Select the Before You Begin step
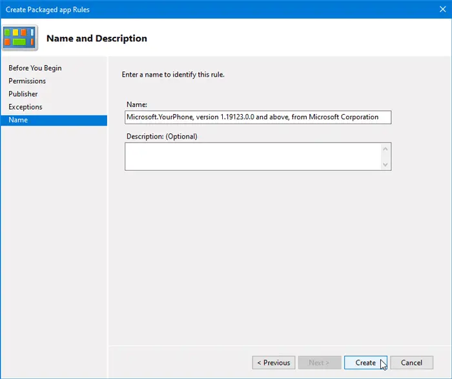 pos(35,68)
